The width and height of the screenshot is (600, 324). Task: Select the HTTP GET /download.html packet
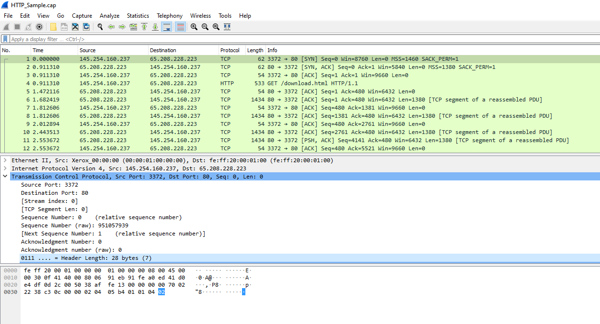point(288,83)
